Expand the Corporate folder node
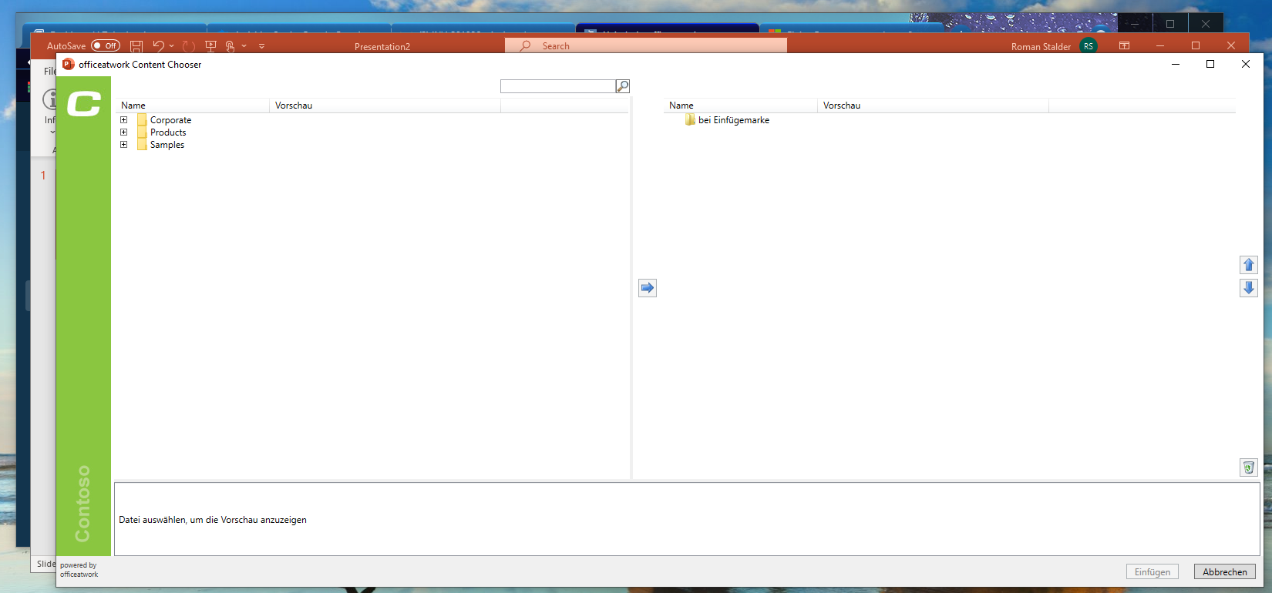The width and height of the screenshot is (1272, 593). click(123, 120)
